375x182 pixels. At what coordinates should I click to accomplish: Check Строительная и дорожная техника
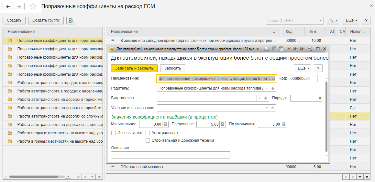coord(148,140)
